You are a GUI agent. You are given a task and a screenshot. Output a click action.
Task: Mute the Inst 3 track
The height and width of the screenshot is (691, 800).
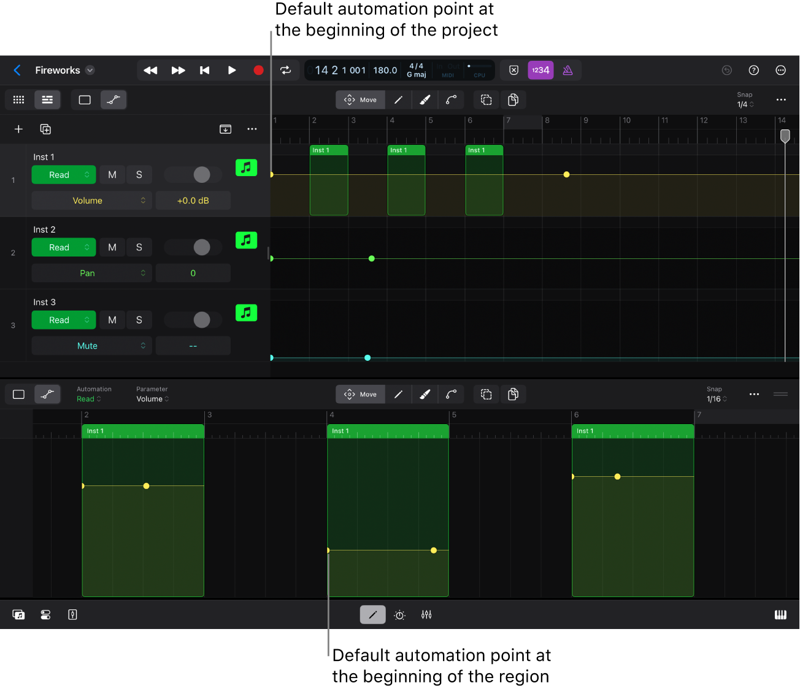112,320
